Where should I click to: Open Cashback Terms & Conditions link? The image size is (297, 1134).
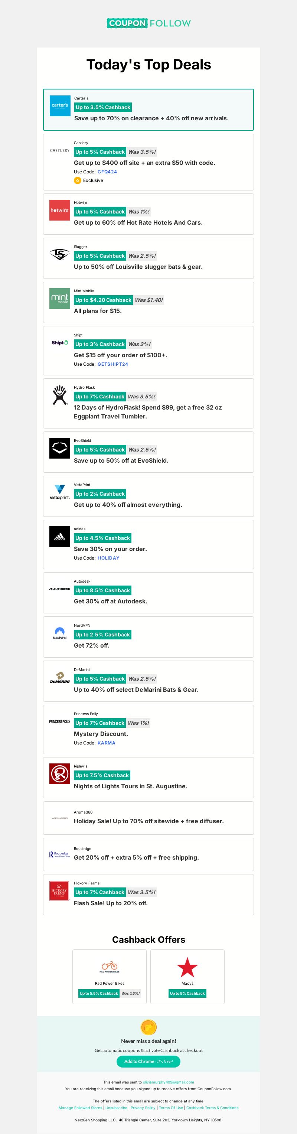click(x=212, y=1108)
